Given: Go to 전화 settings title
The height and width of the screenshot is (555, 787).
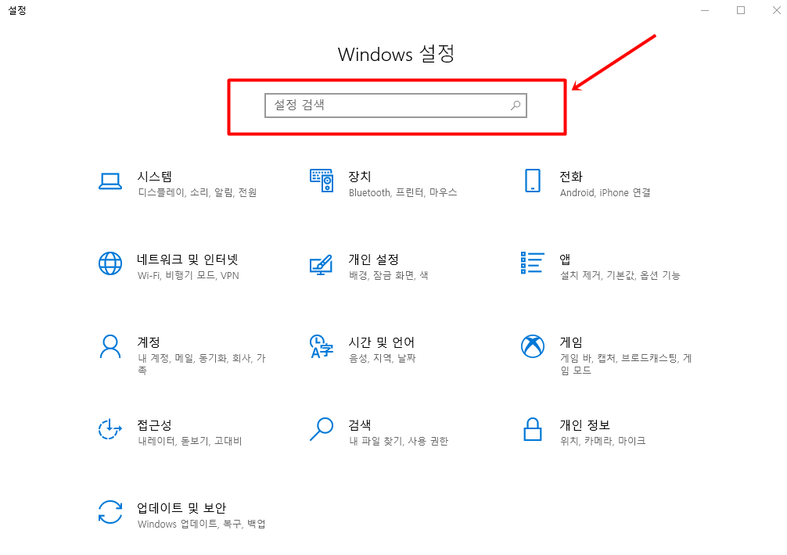Looking at the screenshot, I should 570,177.
